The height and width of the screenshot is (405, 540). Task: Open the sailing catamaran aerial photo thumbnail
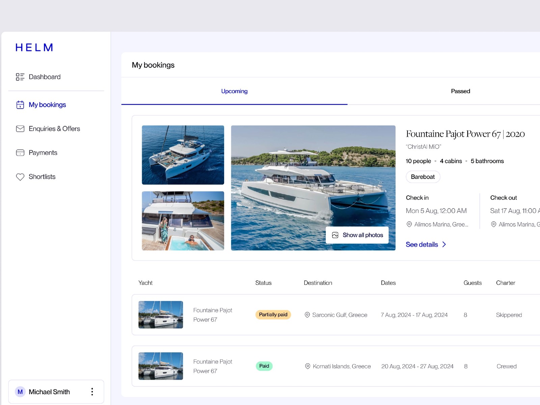[183, 155]
